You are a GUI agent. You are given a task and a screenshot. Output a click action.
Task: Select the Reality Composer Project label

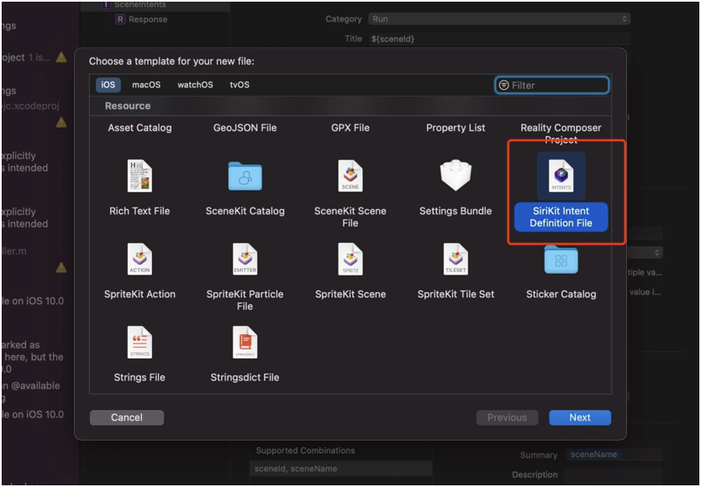(561, 134)
